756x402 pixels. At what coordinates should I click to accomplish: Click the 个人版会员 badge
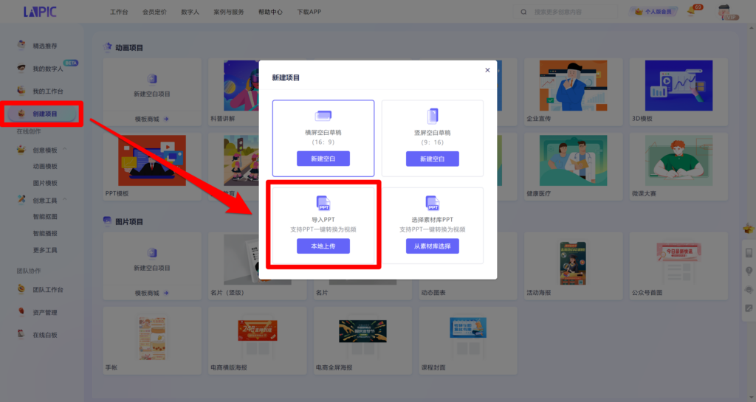click(x=653, y=12)
